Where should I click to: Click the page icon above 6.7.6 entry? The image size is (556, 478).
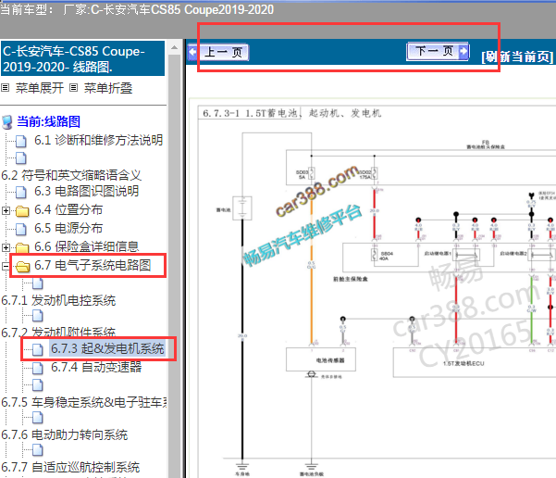(x=38, y=418)
